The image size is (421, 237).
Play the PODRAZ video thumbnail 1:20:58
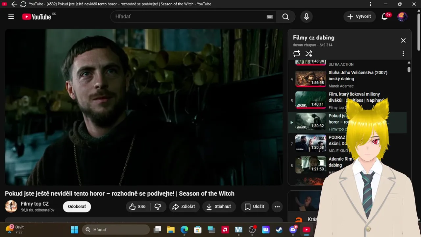tap(311, 144)
